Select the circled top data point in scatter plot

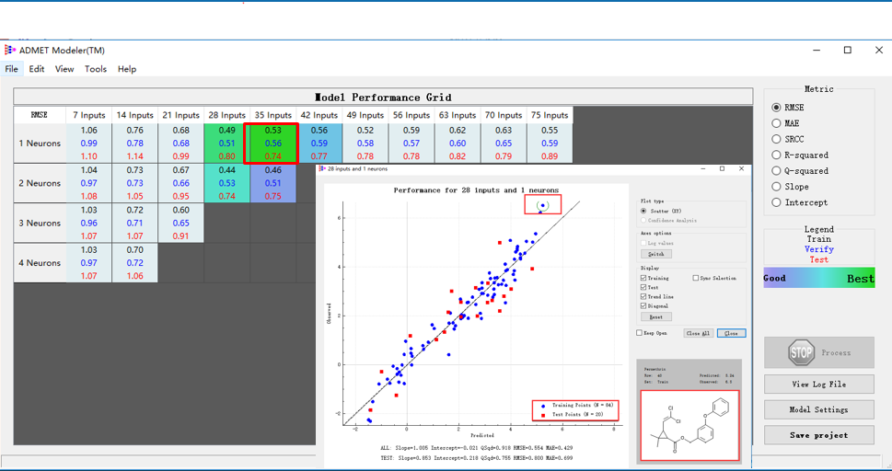(543, 205)
